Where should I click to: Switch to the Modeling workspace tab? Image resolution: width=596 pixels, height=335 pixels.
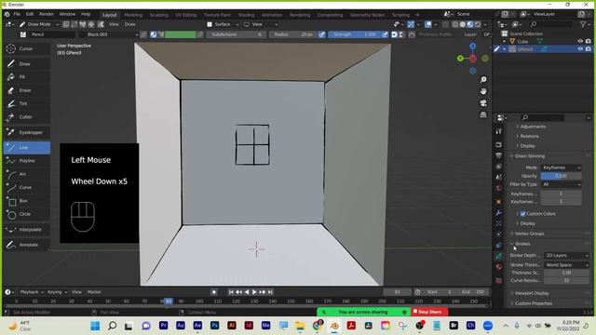[133, 15]
